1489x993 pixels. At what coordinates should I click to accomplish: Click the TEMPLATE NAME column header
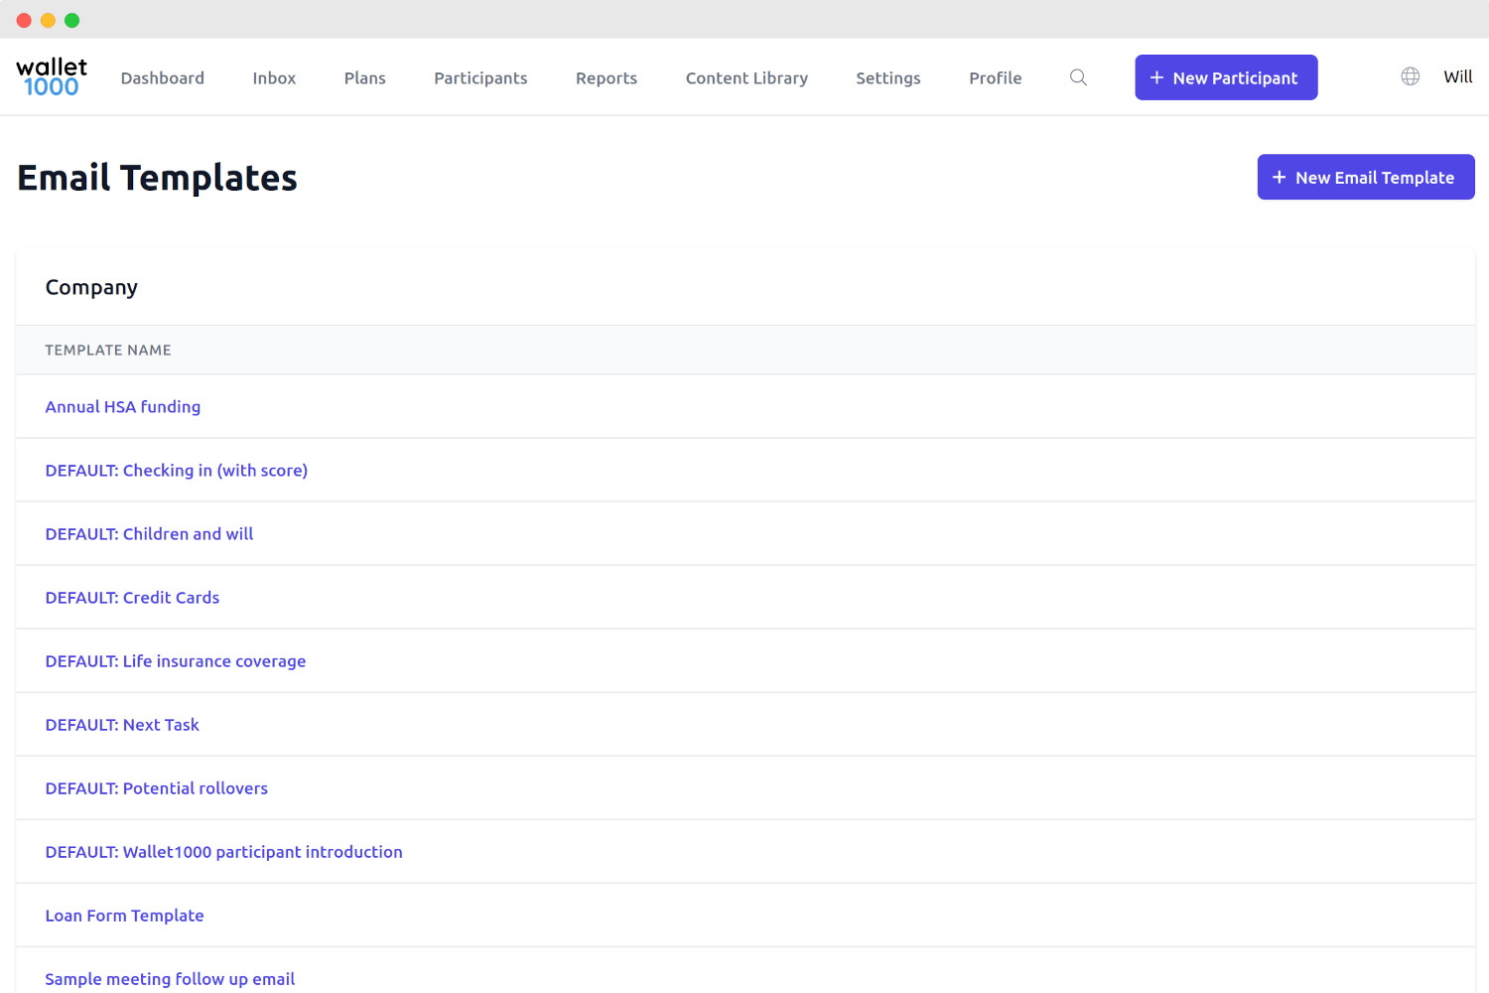(108, 350)
